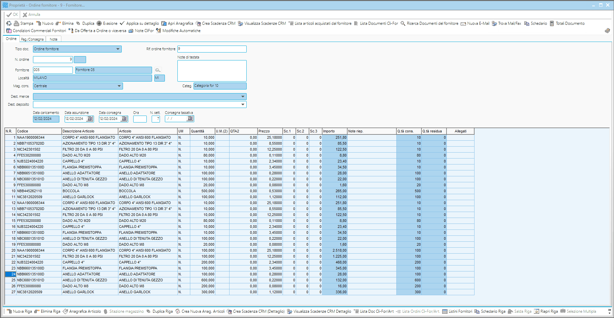614x318 pixels.
Task: Switch to the Note tab
Action: pyautogui.click(x=53, y=39)
